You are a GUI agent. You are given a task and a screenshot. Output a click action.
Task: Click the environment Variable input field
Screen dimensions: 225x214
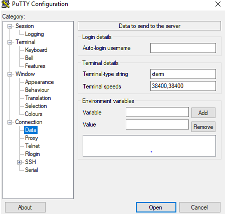[x=157, y=112]
